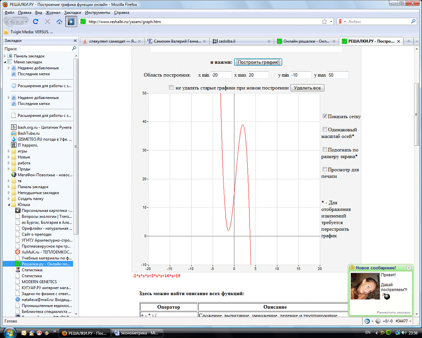Click the magnifier icon in Yandex search box
The width and height of the screenshot is (422, 338).
[413, 22]
